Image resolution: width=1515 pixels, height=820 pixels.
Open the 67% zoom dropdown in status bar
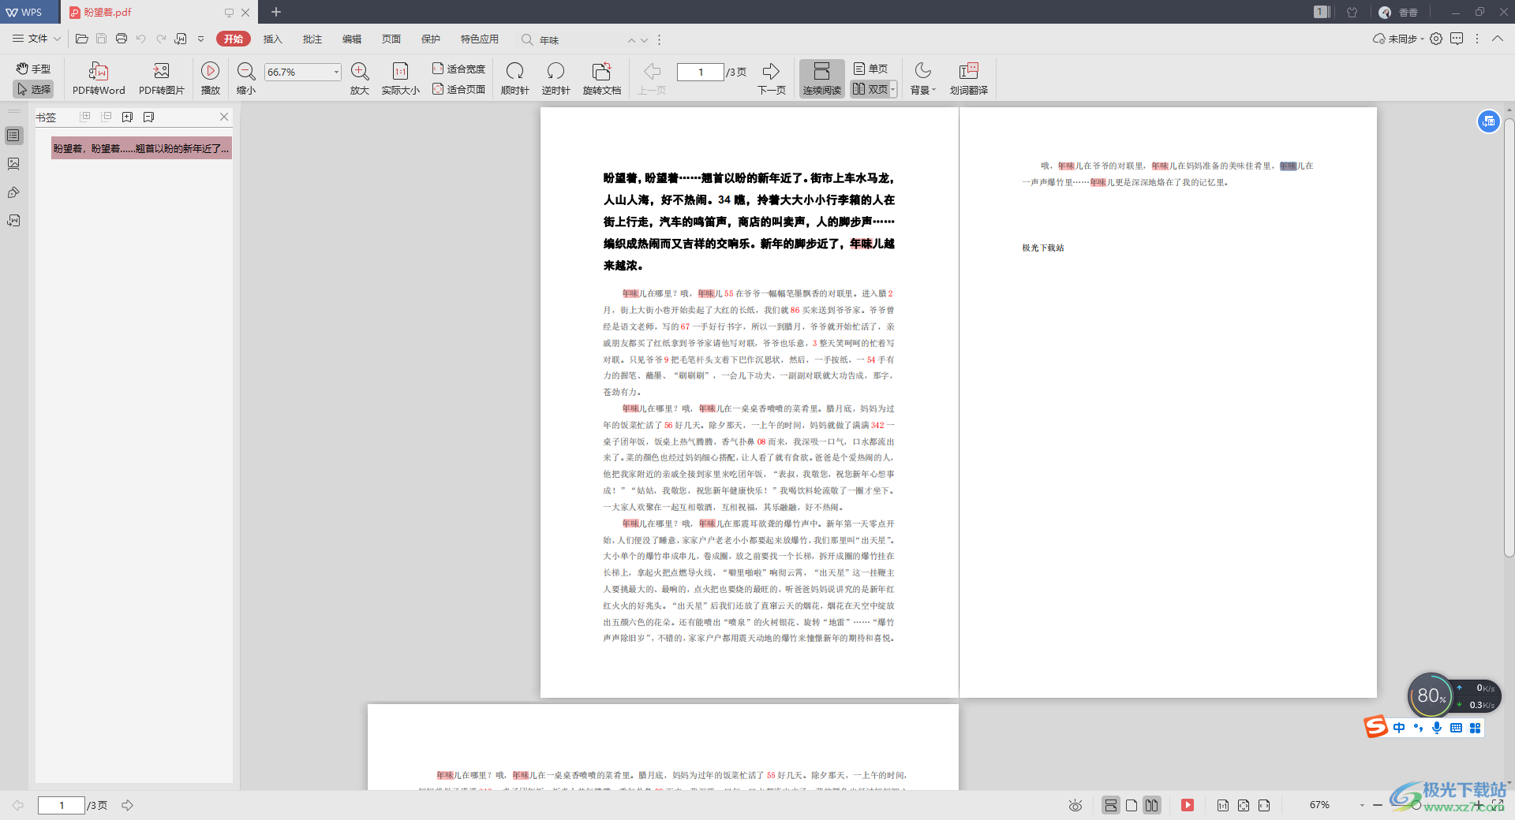pyautogui.click(x=1362, y=805)
